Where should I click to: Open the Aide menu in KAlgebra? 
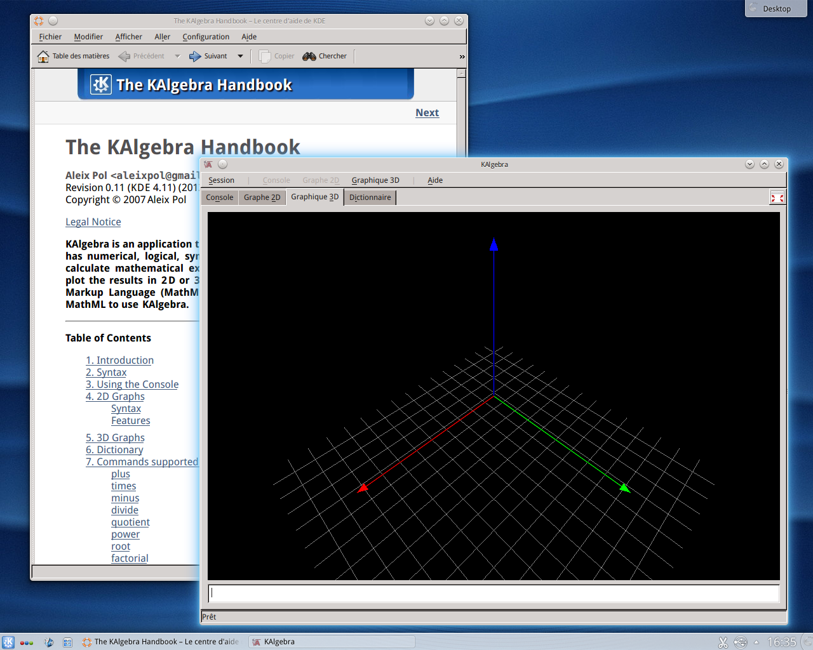coord(435,180)
